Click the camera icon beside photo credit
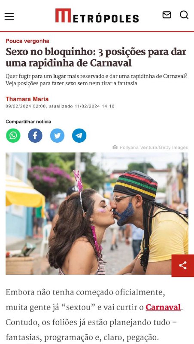Viewport: 194px width, 344px height. [x=115, y=147]
